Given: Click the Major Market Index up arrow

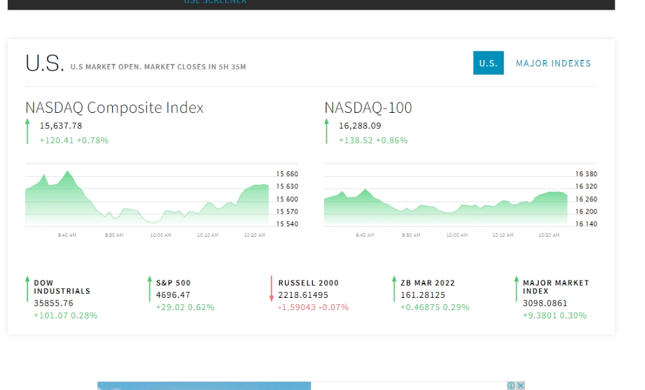Looking at the screenshot, I should [x=516, y=289].
